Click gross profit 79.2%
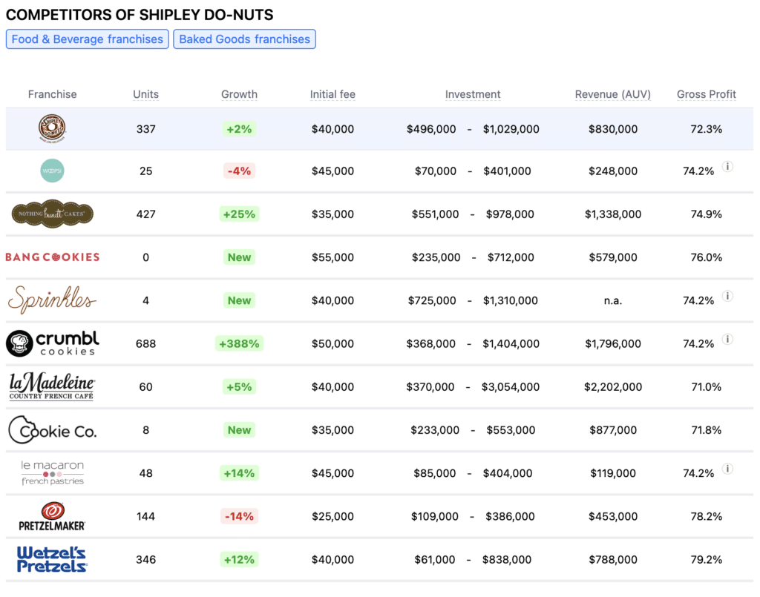760x597 pixels. pyautogui.click(x=707, y=559)
